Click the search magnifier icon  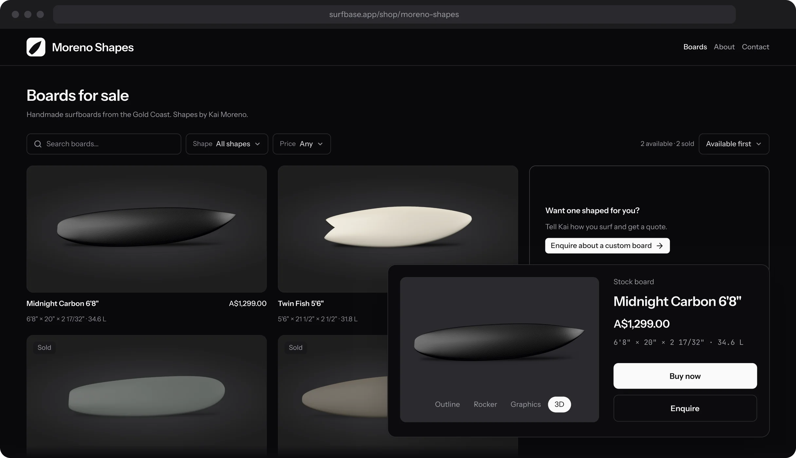tap(38, 144)
